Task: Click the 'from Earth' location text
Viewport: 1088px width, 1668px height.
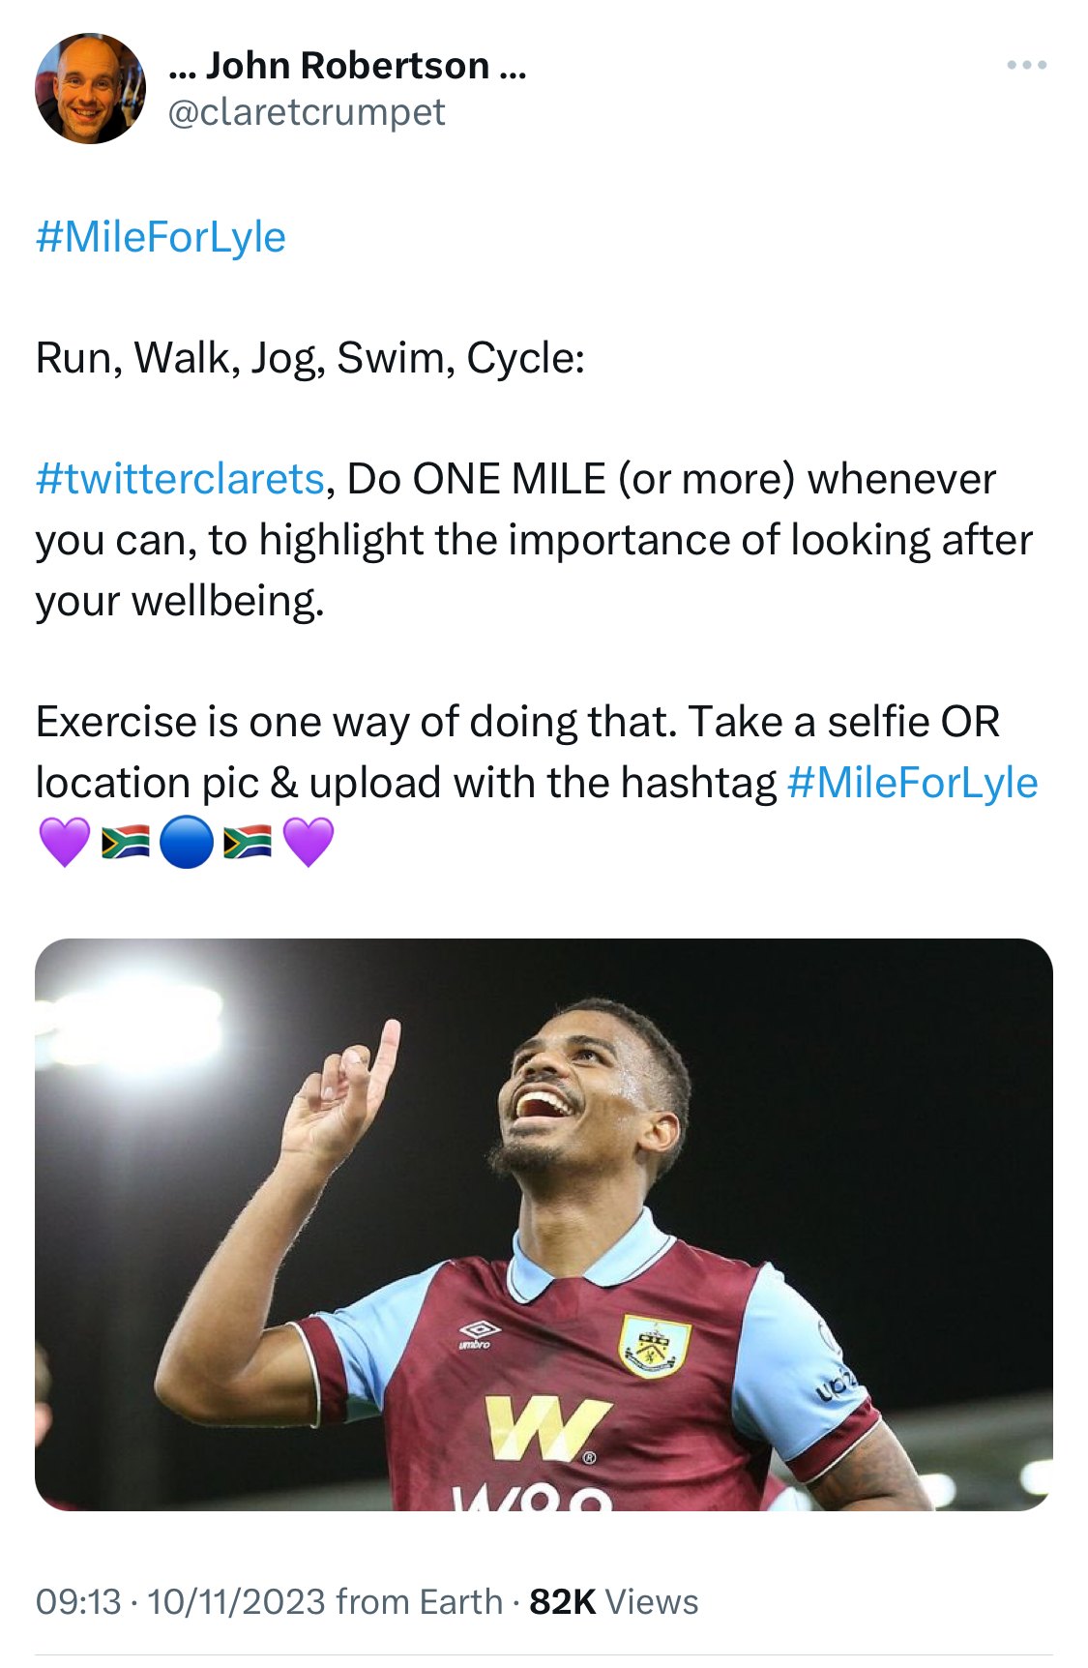Action: pyautogui.click(x=420, y=1601)
